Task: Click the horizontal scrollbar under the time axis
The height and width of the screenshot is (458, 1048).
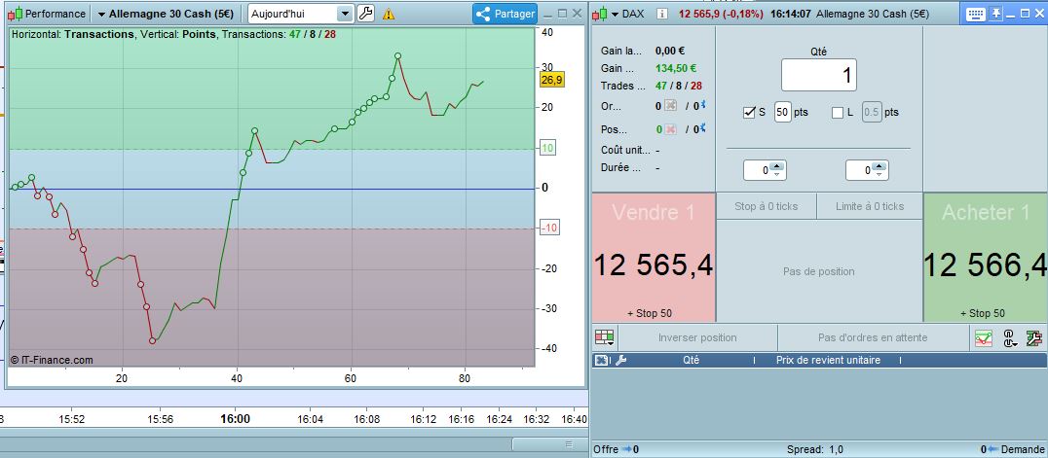Action: tap(548, 444)
